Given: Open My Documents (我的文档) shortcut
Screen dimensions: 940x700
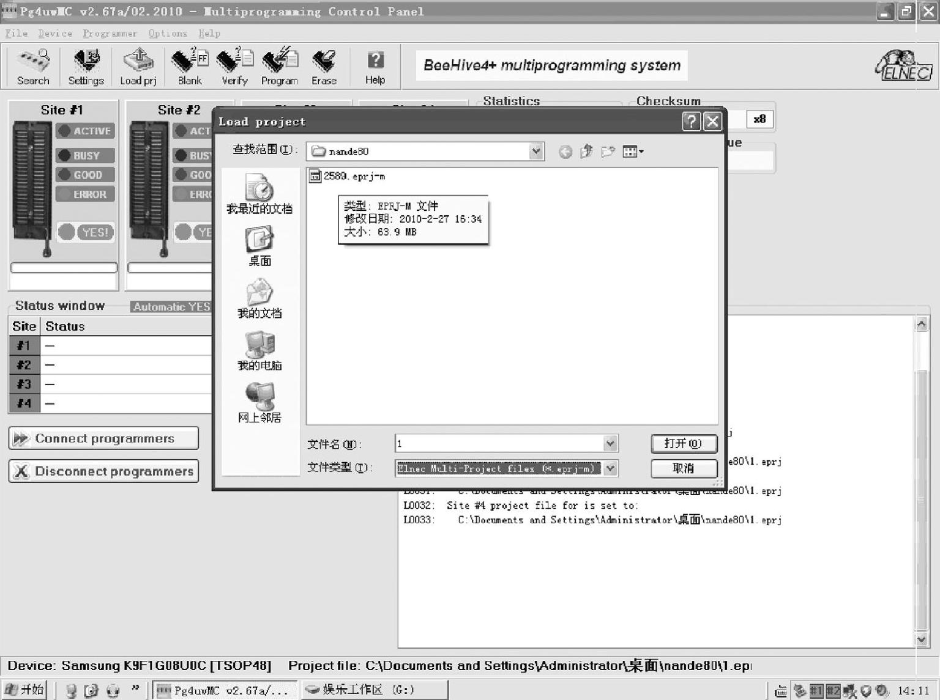Looking at the screenshot, I should click(259, 299).
